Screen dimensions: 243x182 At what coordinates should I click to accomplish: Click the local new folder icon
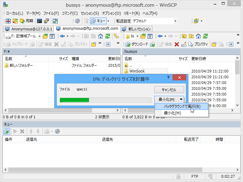[94, 44]
